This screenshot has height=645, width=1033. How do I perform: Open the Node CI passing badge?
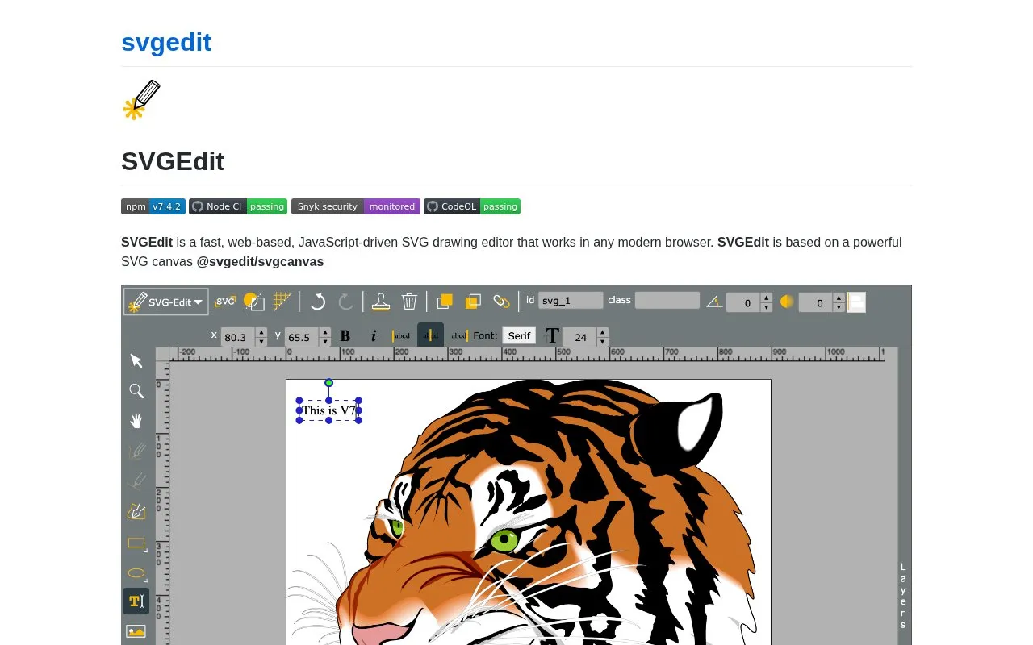coord(238,206)
